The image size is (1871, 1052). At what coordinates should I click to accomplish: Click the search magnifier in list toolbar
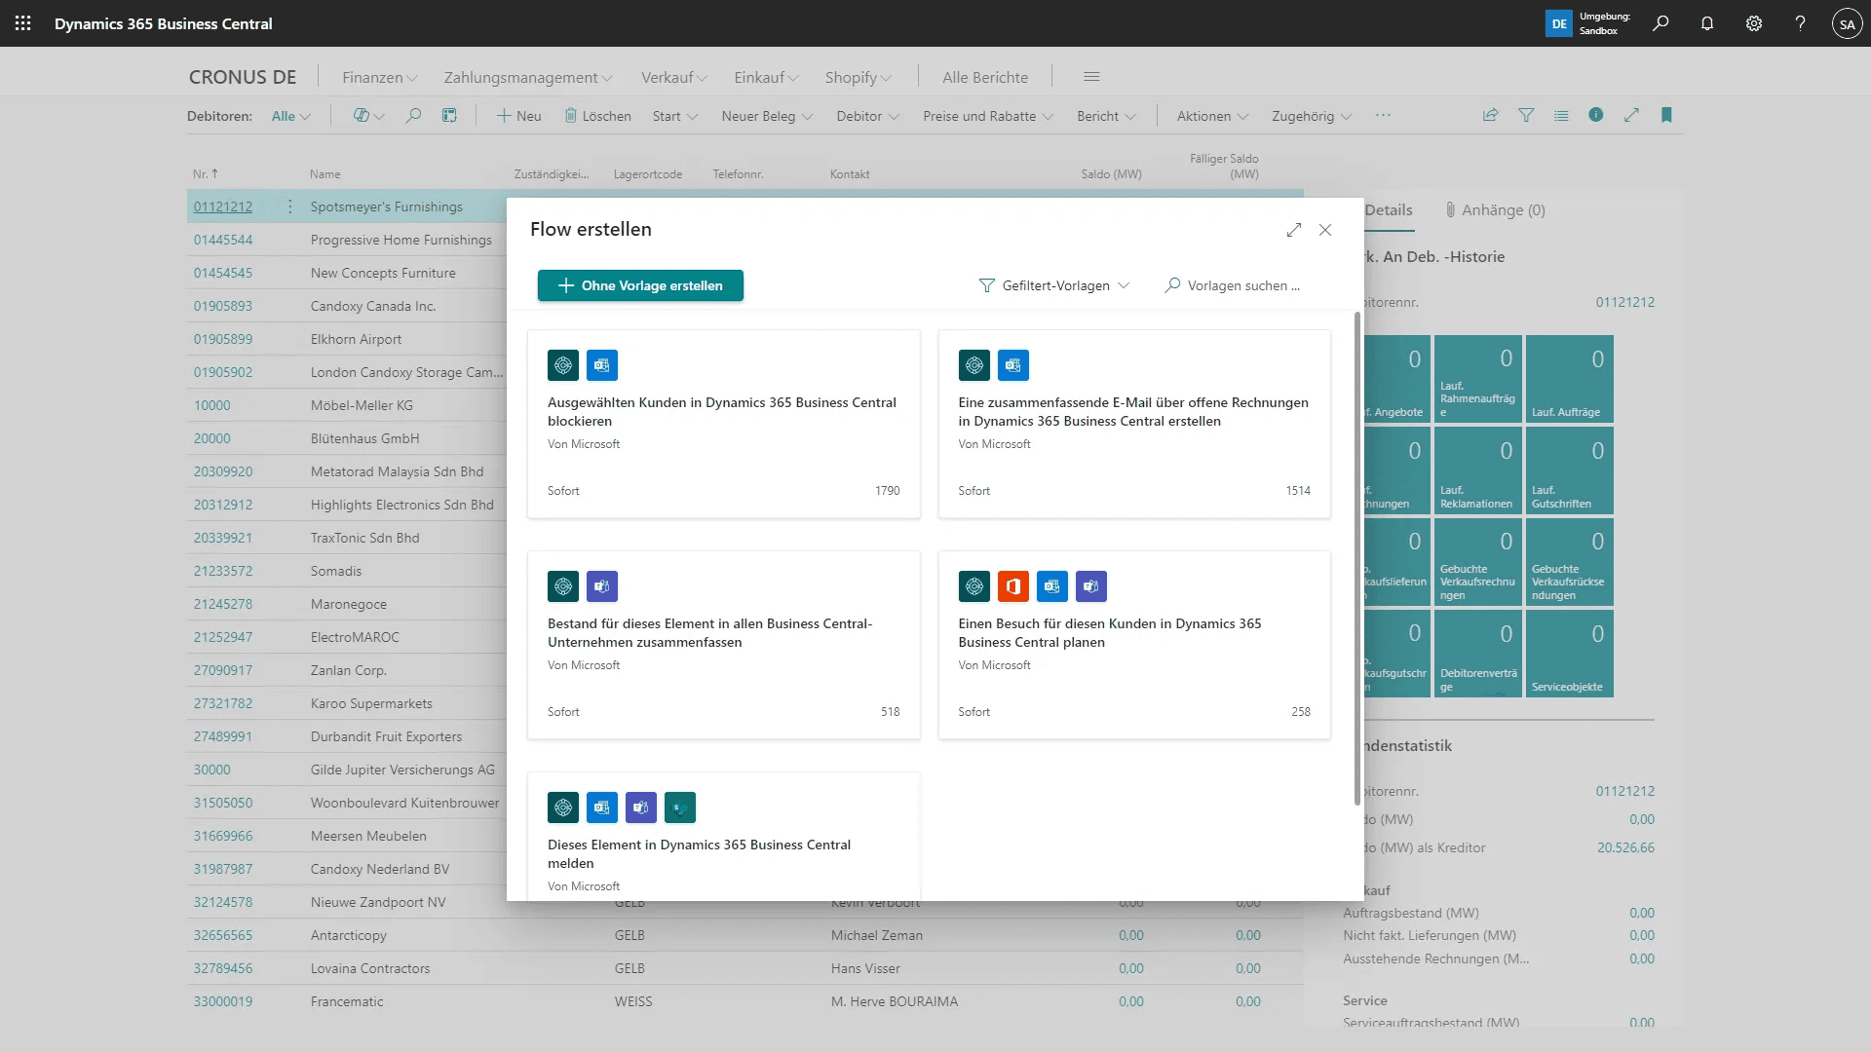point(413,115)
